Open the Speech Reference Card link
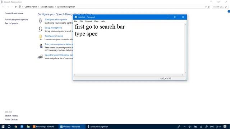Viewport: 230px width, 129px height. [59, 55]
